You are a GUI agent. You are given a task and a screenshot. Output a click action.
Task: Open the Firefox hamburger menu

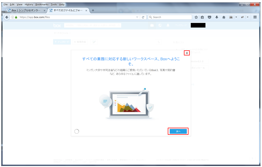tap(255, 17)
